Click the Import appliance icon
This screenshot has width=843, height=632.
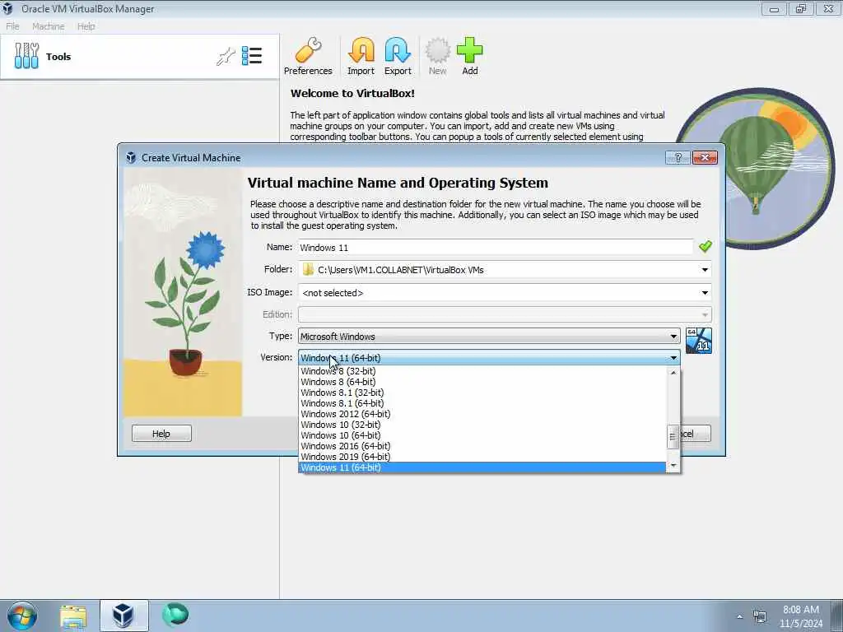click(361, 56)
